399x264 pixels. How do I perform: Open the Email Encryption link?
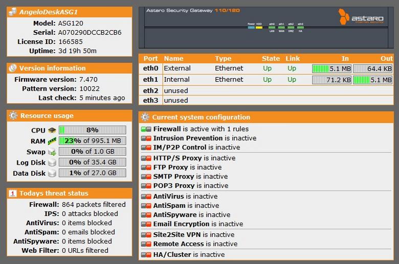pos(181,224)
